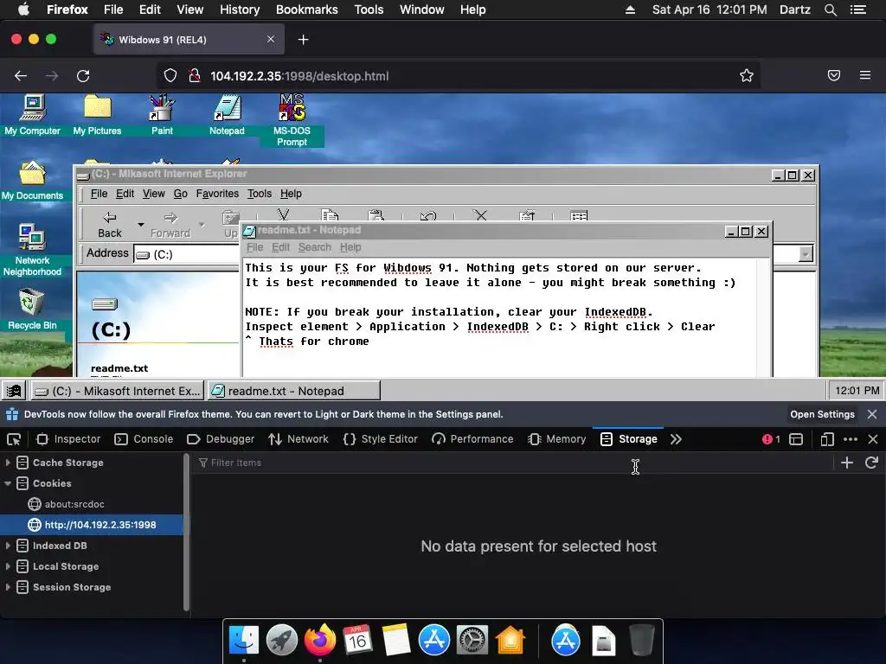
Task: Click the Wibdows Start button in taskbar
Action: point(14,390)
